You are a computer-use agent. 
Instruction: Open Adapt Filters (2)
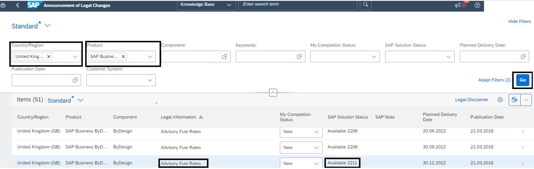pos(494,80)
